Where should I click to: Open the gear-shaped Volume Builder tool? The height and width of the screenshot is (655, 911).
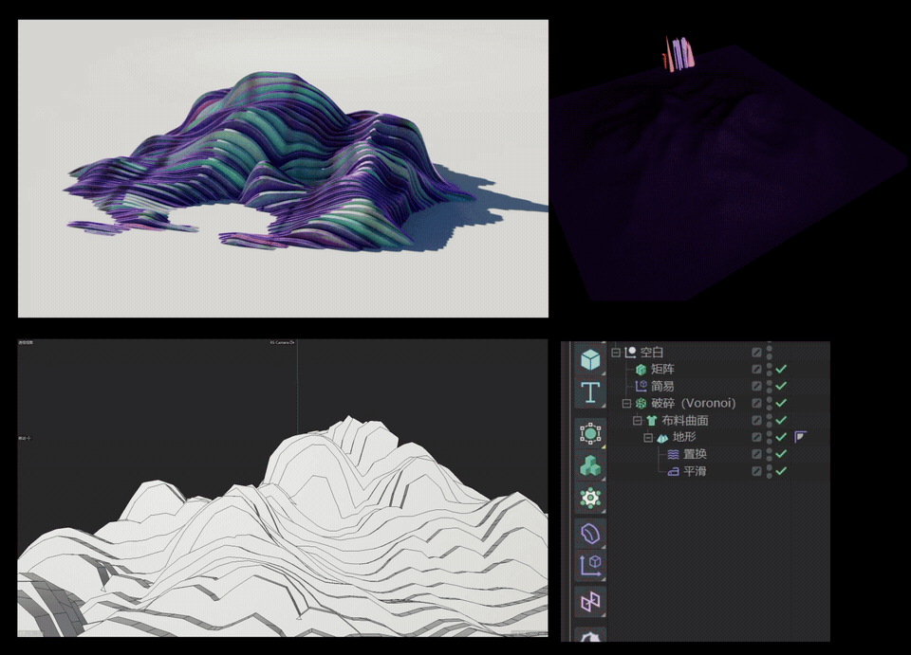(x=590, y=499)
